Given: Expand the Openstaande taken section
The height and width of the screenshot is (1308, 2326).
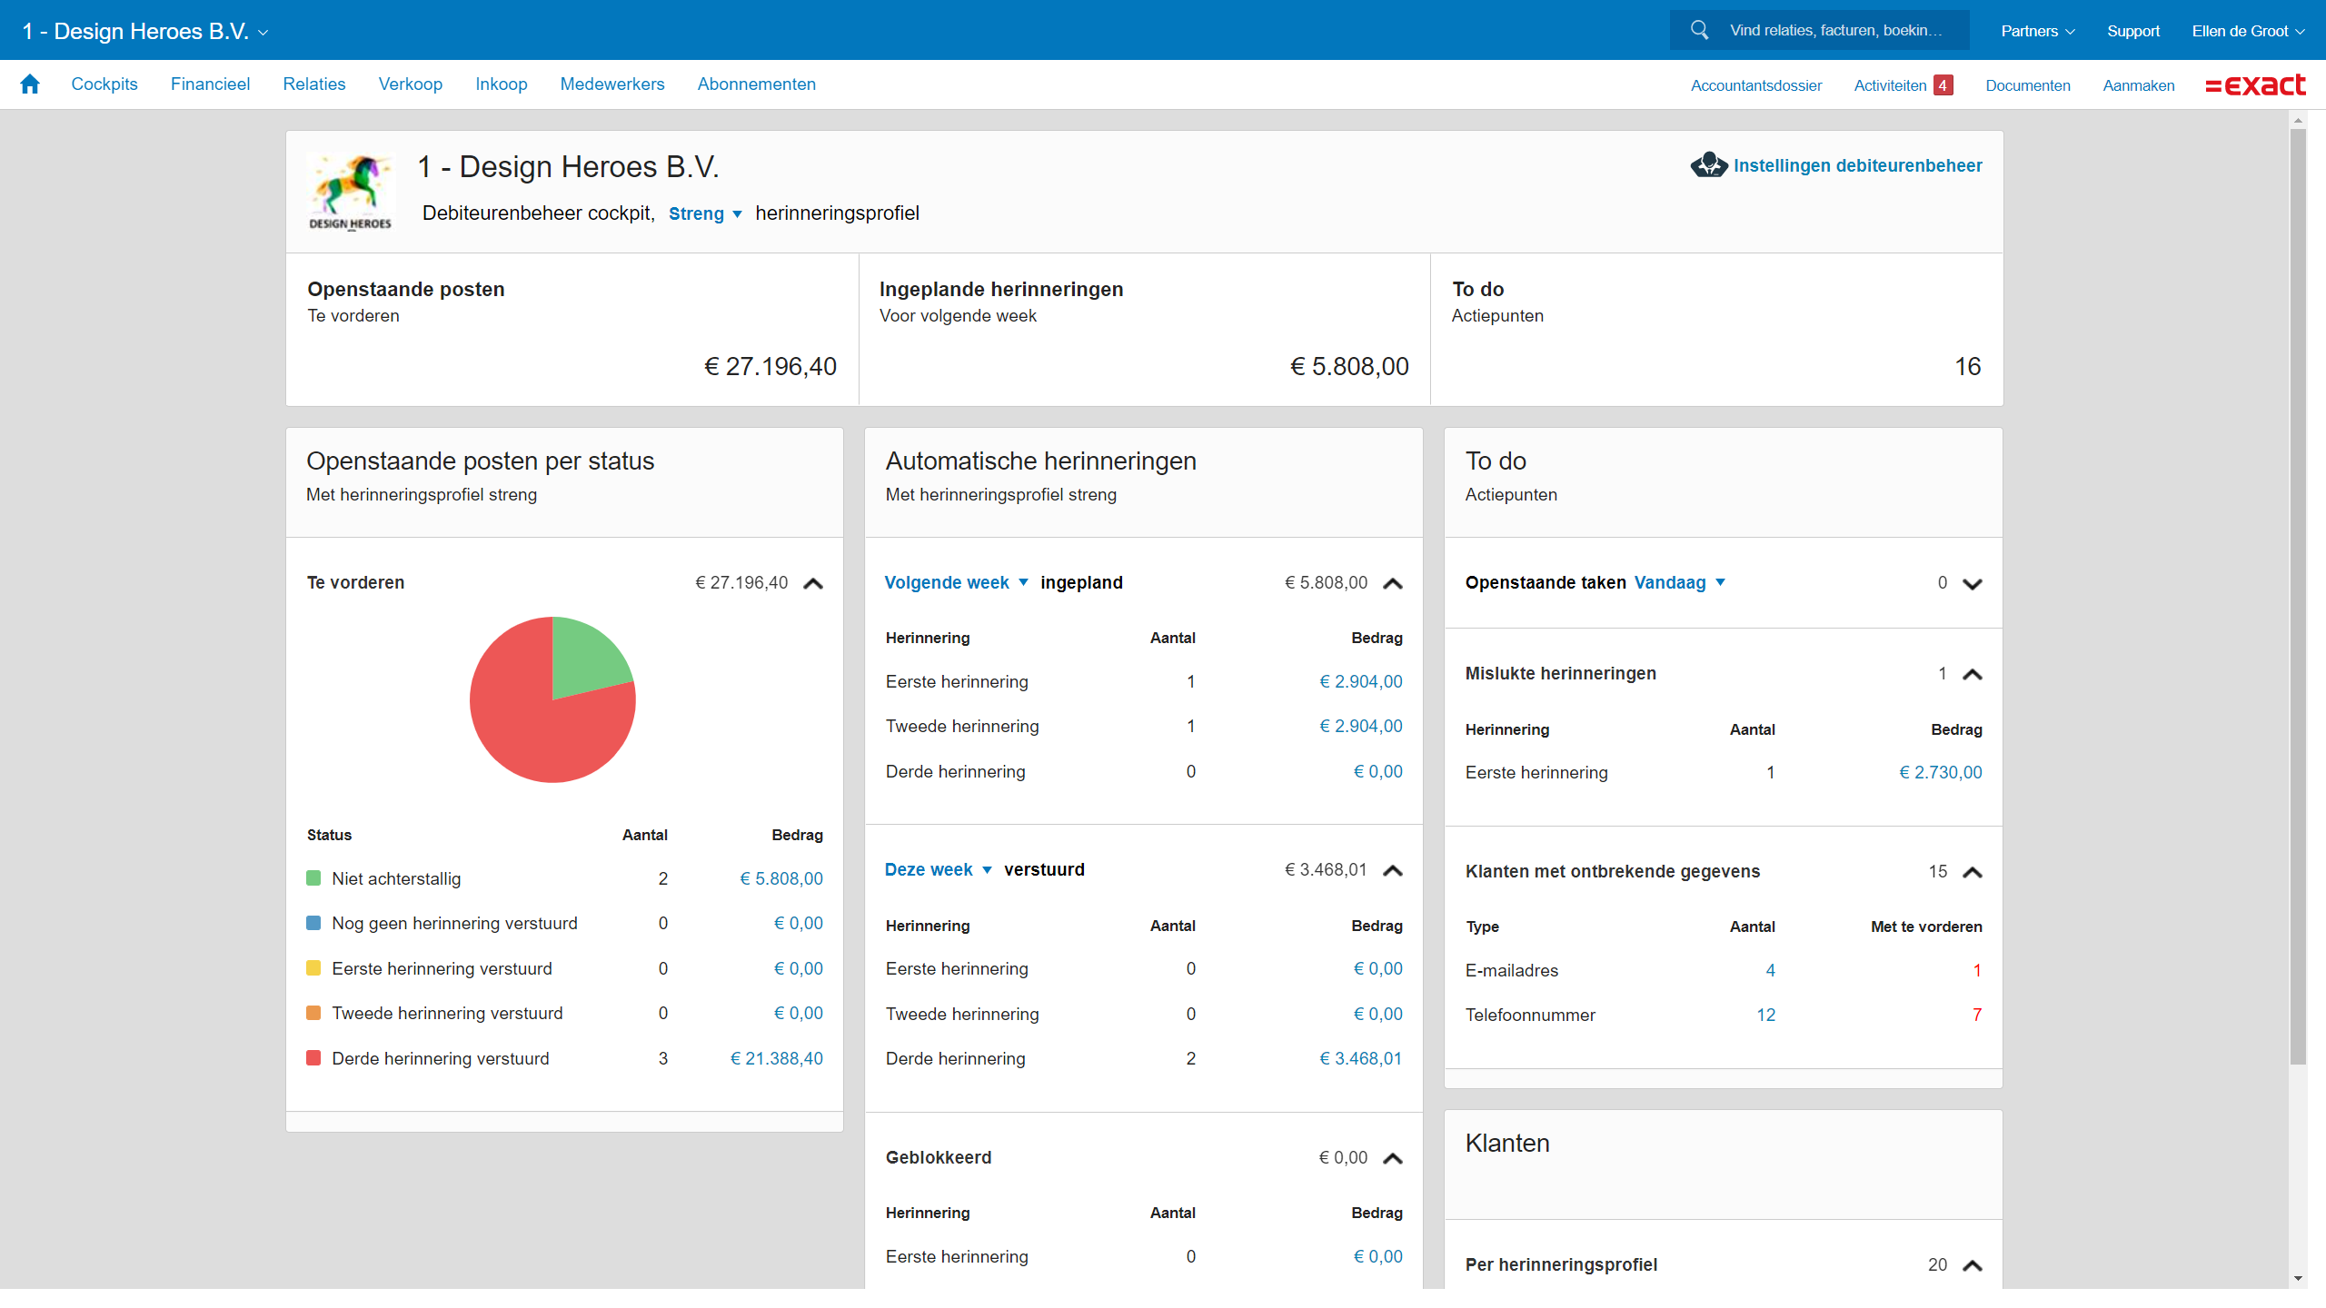Looking at the screenshot, I should click(x=1972, y=583).
